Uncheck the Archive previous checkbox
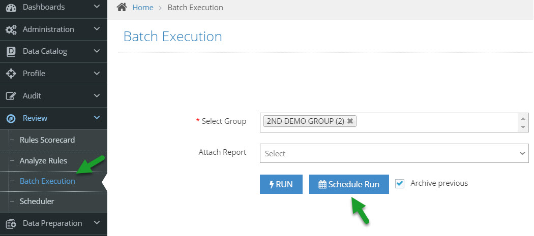The height and width of the screenshot is (236, 534). click(399, 184)
